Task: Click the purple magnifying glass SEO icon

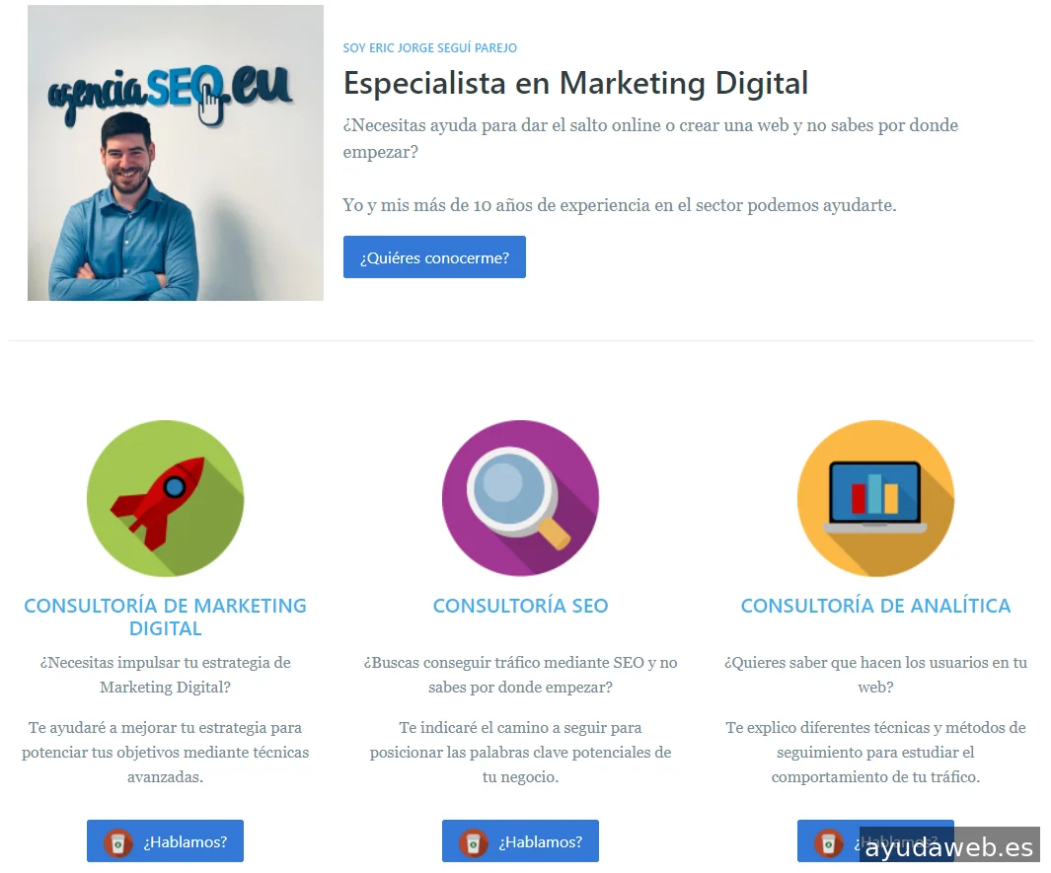Action: click(x=520, y=498)
